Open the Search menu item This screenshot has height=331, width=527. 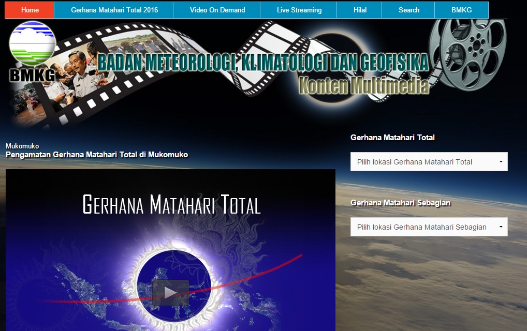coord(408,10)
